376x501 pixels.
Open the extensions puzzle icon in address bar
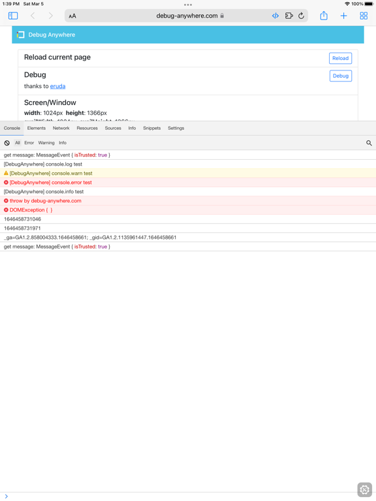tap(289, 16)
